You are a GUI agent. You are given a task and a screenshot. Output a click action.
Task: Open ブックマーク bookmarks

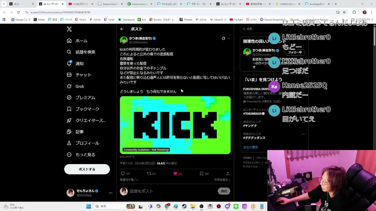[83, 109]
